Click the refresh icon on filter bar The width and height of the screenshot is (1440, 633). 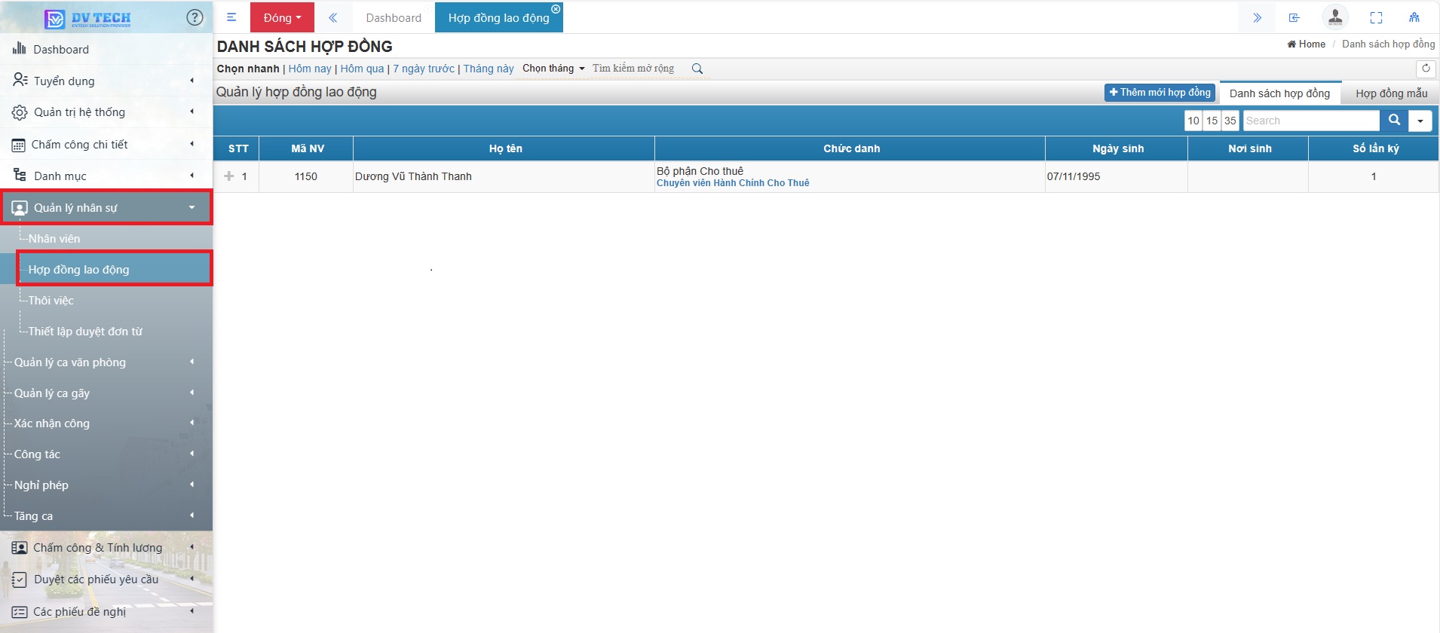point(1425,69)
